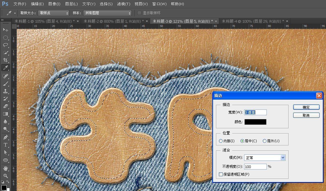This screenshot has width=326, height=191.
Task: Select the 内部(I) position radio button
Action: [x=221, y=141]
